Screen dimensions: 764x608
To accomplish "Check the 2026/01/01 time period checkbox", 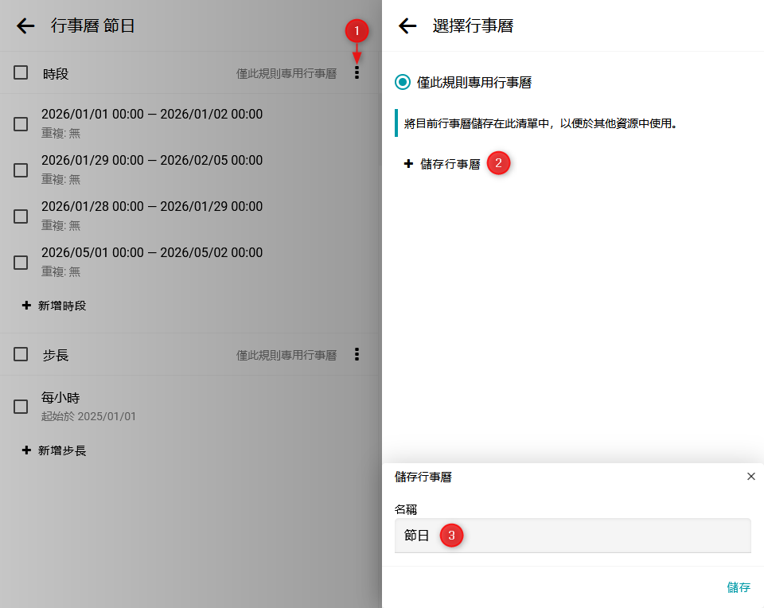I will pyautogui.click(x=21, y=123).
